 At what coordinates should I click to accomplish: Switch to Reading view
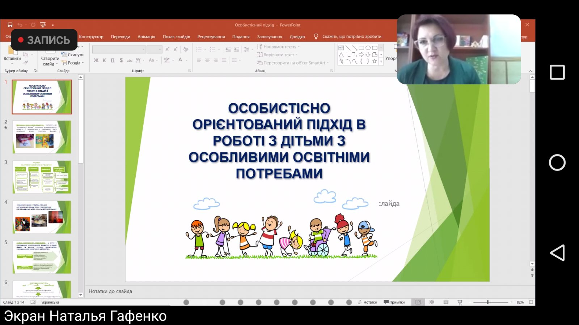coord(446,302)
